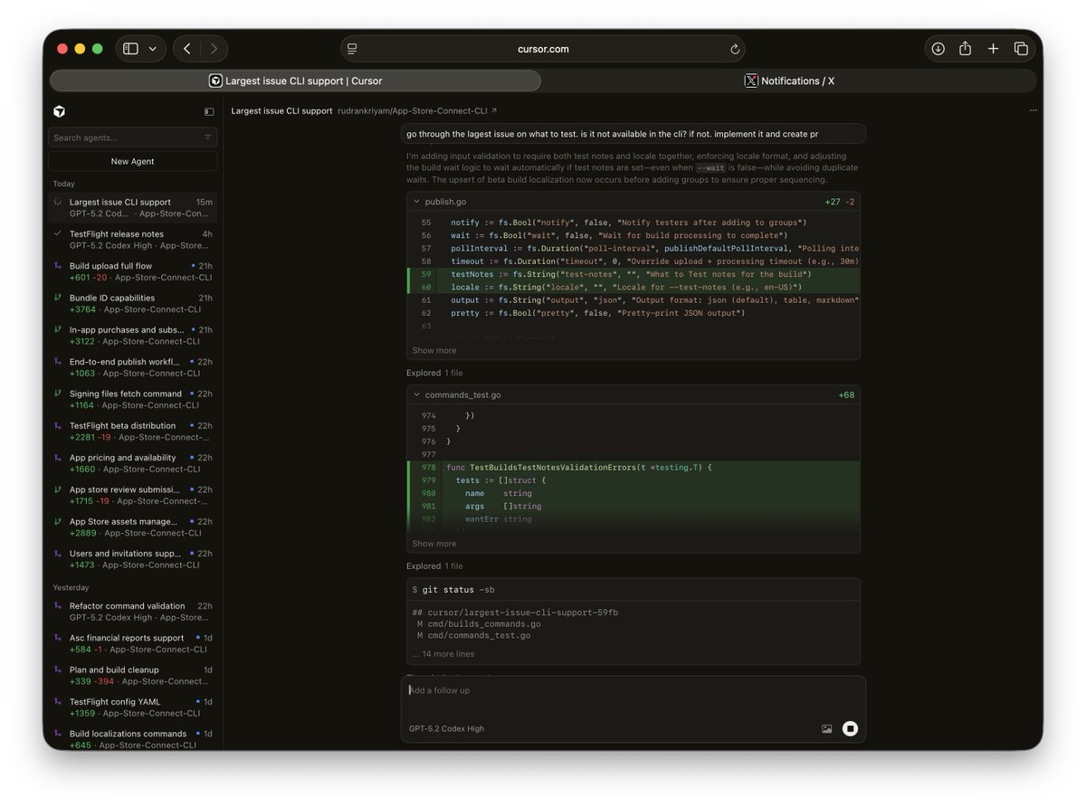Collapse the commands_test.go diff block
Screen dimensions: 1086x807
click(x=416, y=395)
